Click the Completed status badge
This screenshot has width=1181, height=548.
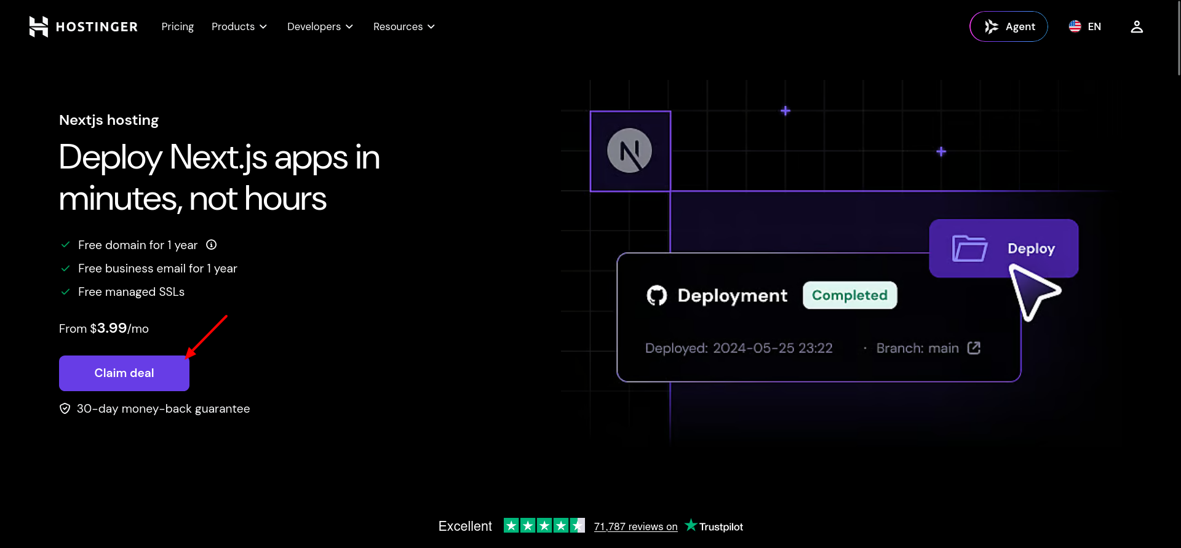pos(850,295)
